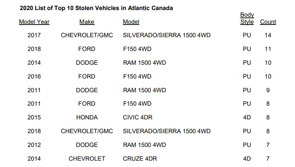Select the 4D body style for Civic
The image size is (295, 167).
coord(247,118)
